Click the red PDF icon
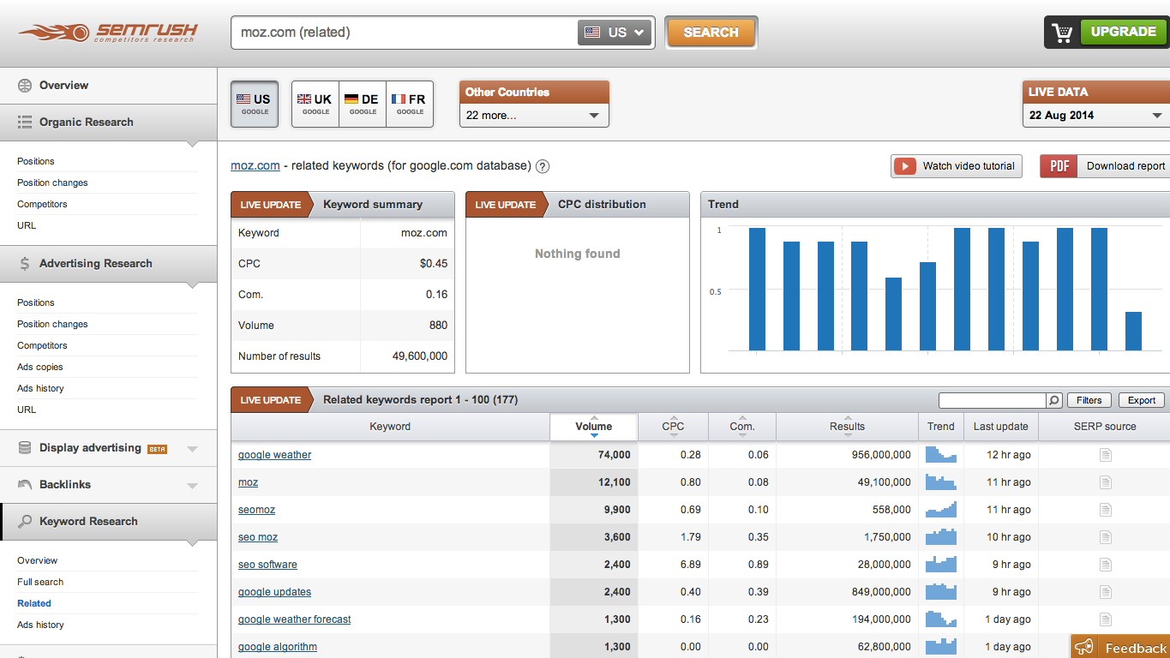 point(1059,166)
